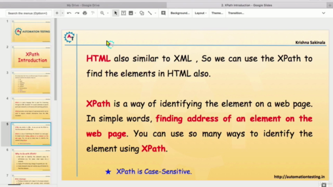Screen dimensions: 333x187
Task: Select the paint format tool
Action: click(93, 13)
